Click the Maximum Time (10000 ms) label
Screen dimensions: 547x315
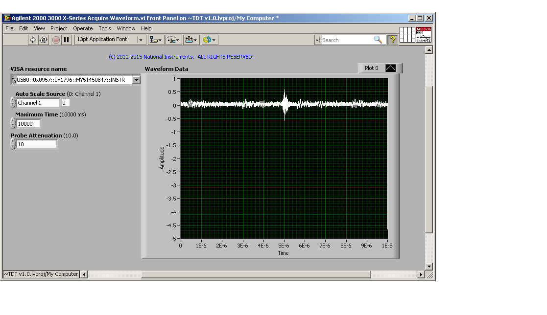50,114
